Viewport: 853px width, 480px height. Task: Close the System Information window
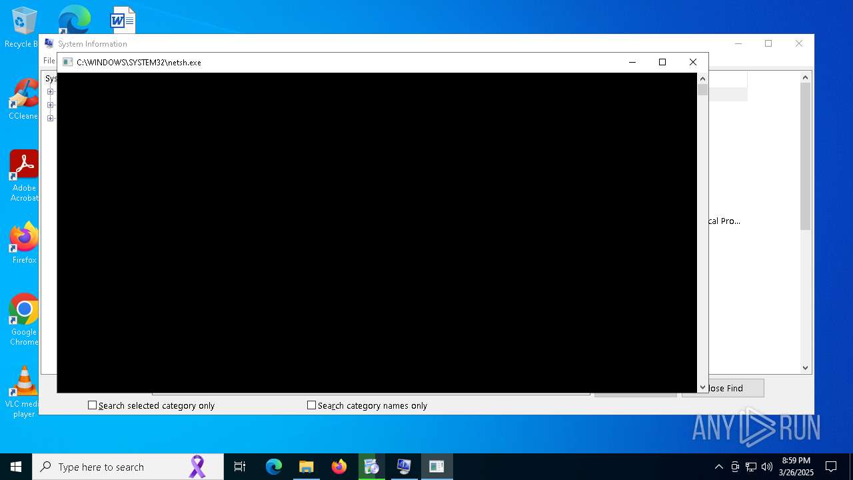[x=799, y=43]
